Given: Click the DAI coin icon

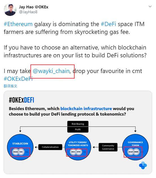Looking at the screenshot, I should [x=21, y=152].
